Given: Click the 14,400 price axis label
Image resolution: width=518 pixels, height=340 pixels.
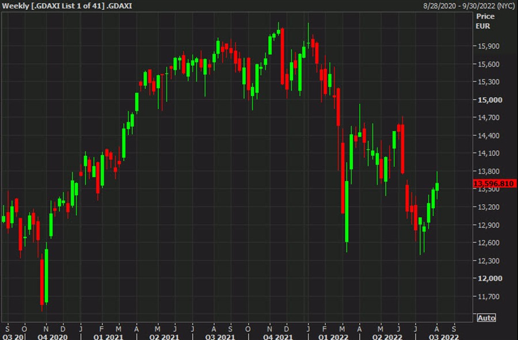Looking at the screenshot, I should tap(489, 135).
